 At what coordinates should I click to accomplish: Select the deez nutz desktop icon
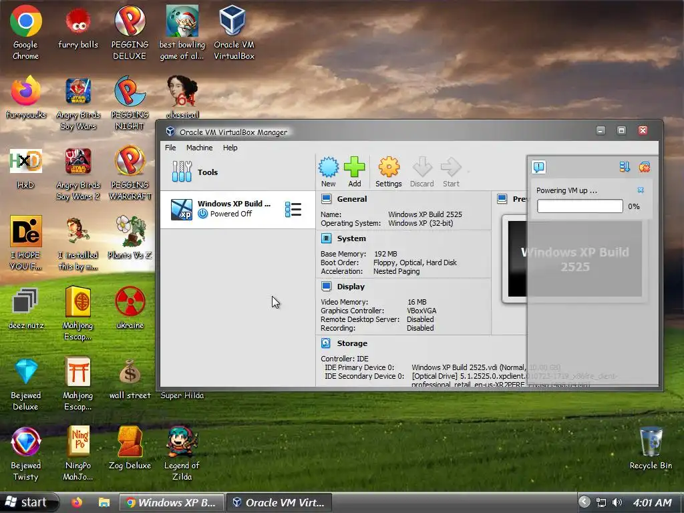[25, 308]
